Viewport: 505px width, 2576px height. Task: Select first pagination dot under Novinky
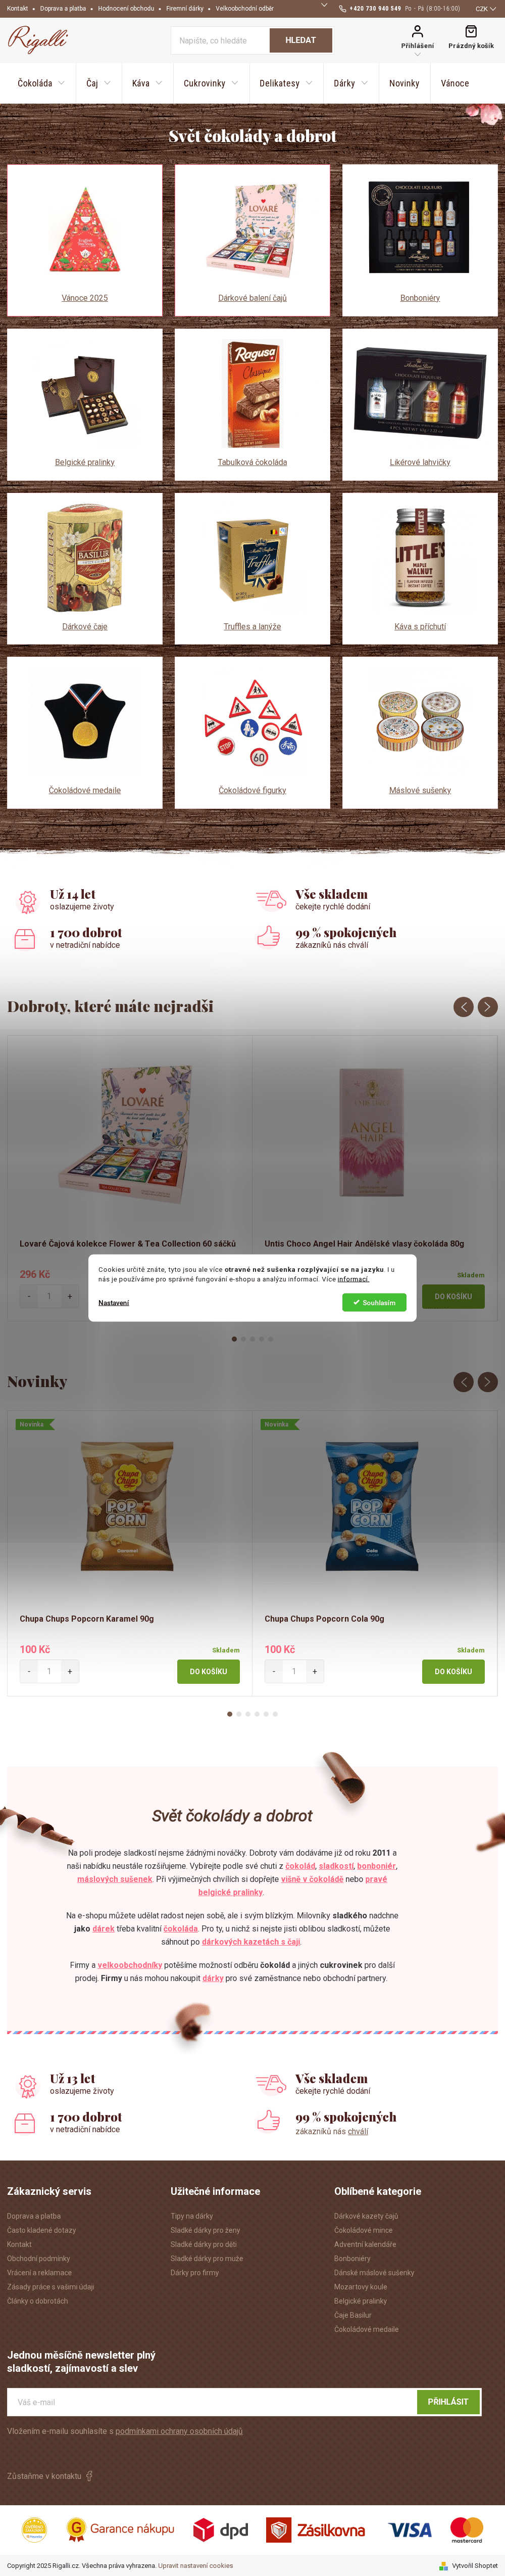click(x=229, y=1714)
